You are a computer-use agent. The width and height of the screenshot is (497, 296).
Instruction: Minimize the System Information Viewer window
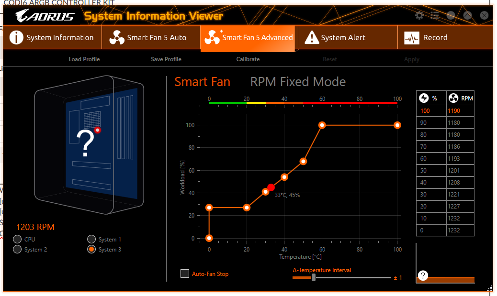[x=451, y=15]
